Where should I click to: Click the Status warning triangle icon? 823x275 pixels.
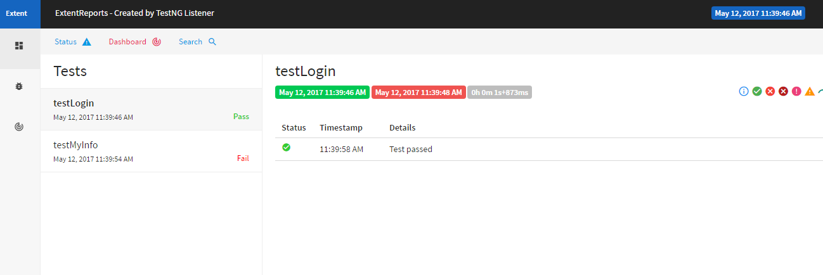click(x=87, y=42)
